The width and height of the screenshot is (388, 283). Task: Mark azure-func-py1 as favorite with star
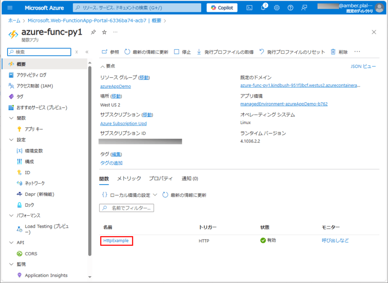tap(104, 32)
